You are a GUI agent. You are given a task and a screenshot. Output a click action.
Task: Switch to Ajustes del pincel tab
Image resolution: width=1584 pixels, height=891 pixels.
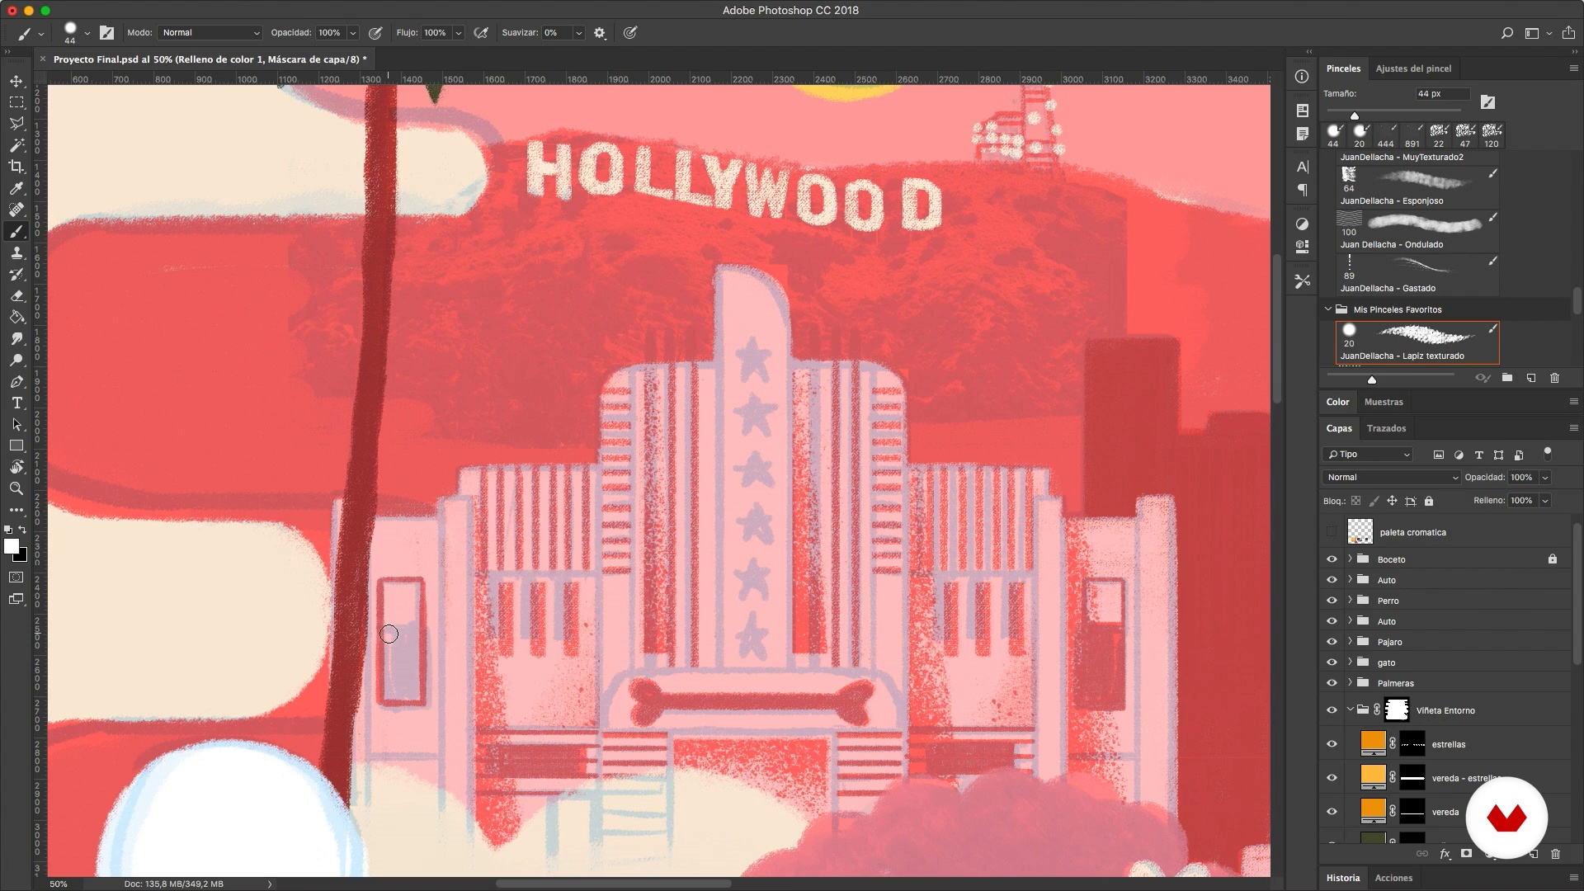tap(1413, 68)
